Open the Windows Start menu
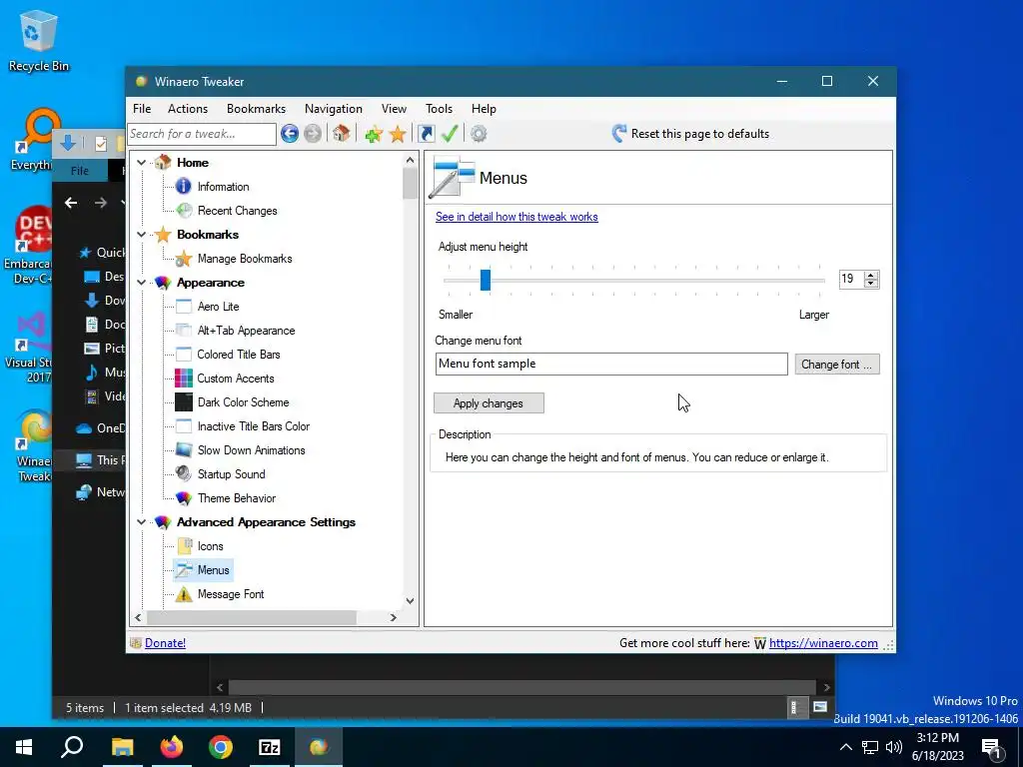 point(24,747)
